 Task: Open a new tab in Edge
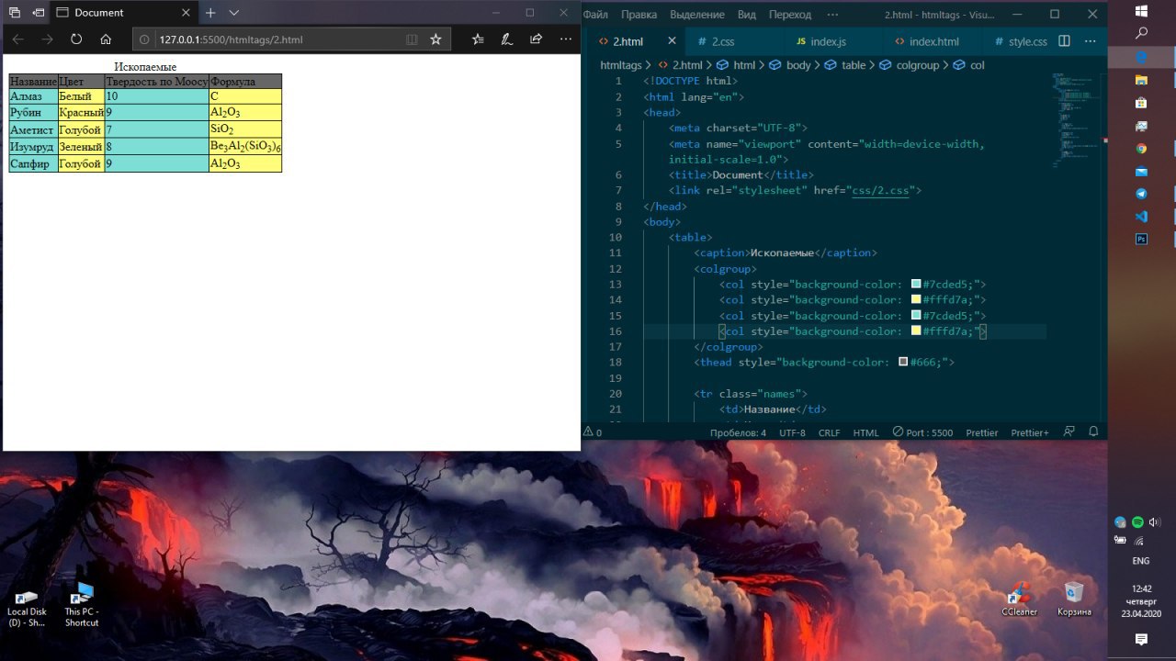(210, 13)
